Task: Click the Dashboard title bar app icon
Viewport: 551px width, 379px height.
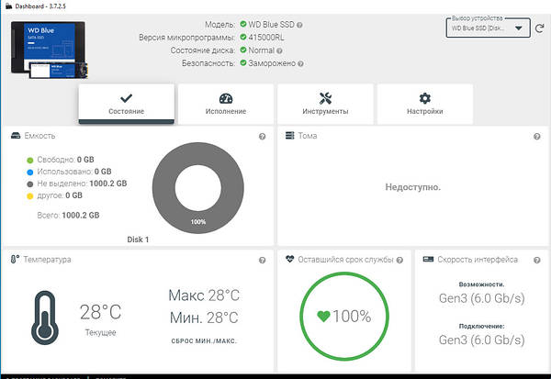Action: (9, 6)
